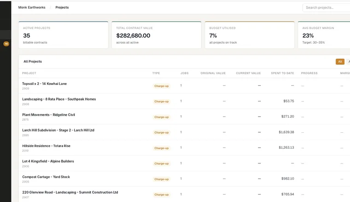Open Lot 4 Kingsfield - Alpine Builders project
Viewport: 350px width, 202px height.
48,161
